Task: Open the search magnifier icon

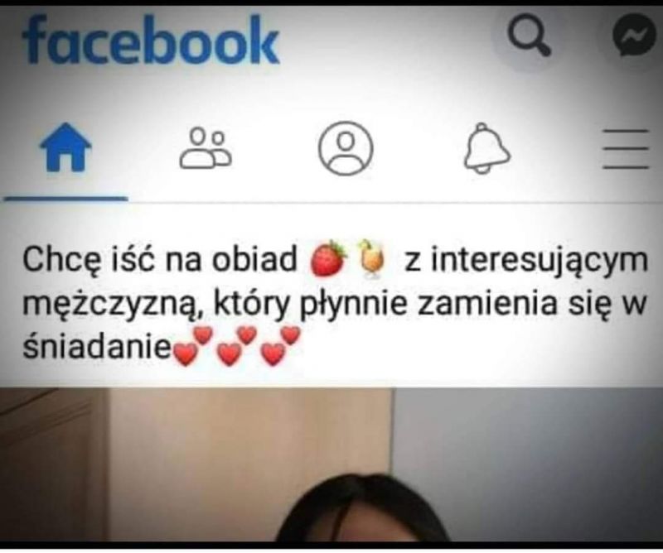Action: (x=529, y=37)
